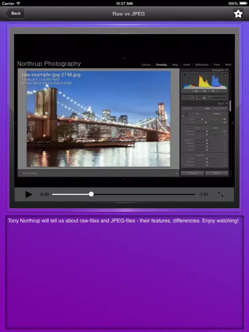Collapse the Histogram panel
This screenshot has width=249, height=332.
click(227, 70)
